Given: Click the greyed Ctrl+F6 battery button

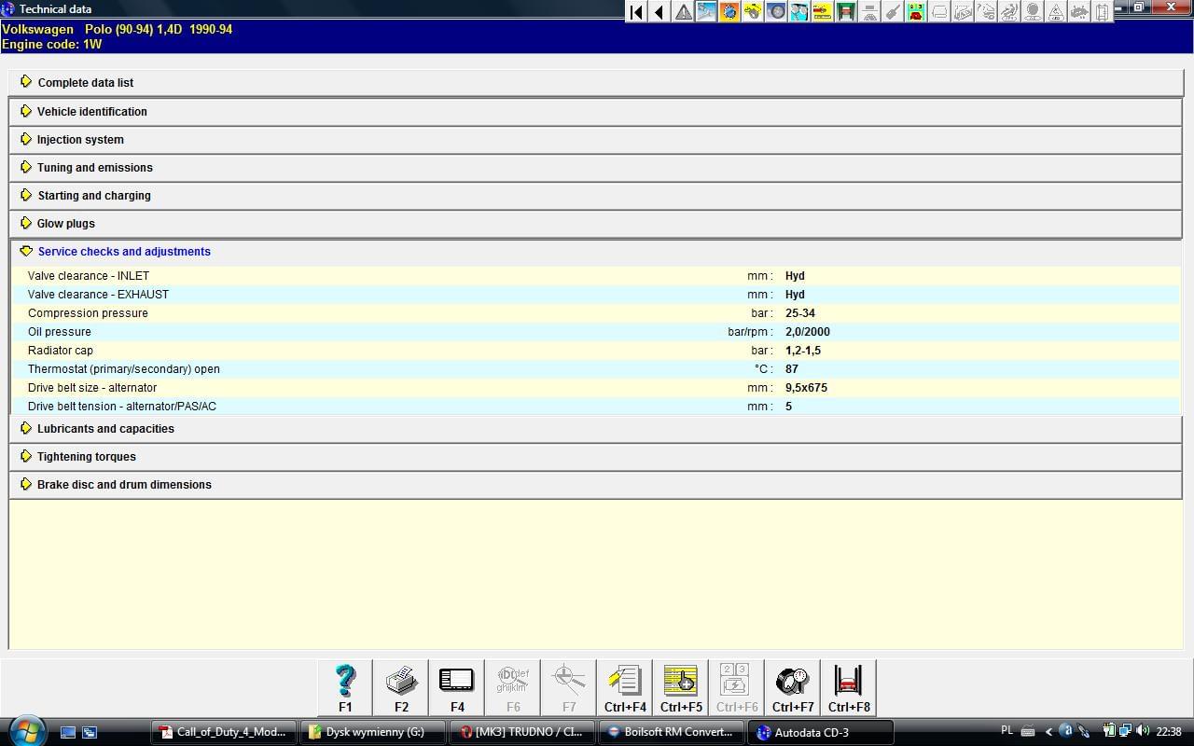Looking at the screenshot, I should [x=737, y=688].
